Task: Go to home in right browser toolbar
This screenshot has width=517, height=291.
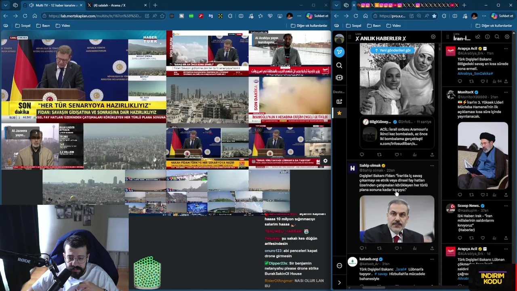Action: coord(366,16)
